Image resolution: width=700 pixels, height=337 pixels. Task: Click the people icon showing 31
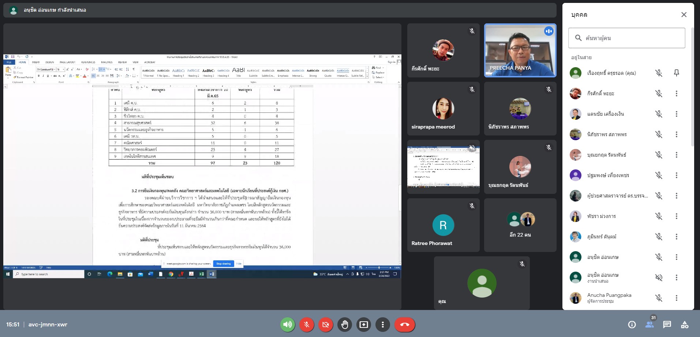650,325
